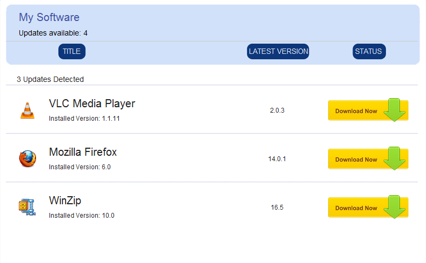426x263 pixels.
Task: Click the STATUS column header
Action: tap(368, 52)
